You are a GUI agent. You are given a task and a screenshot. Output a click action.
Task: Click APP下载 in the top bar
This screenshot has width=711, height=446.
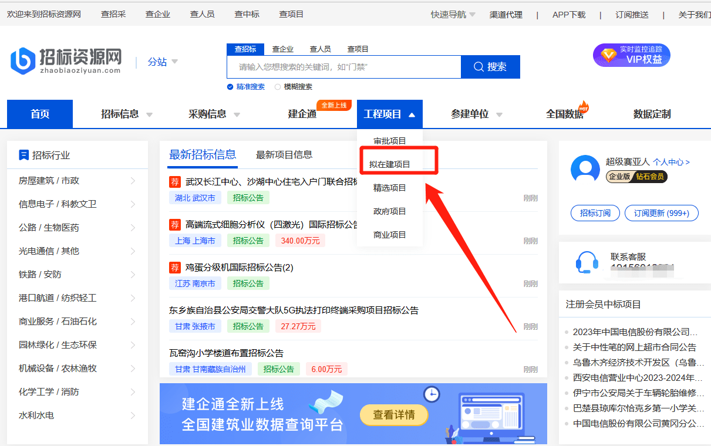569,15
